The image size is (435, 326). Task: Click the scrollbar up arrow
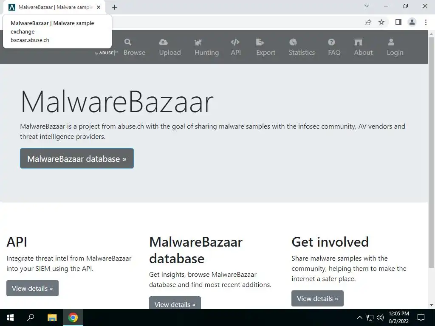[432, 34]
